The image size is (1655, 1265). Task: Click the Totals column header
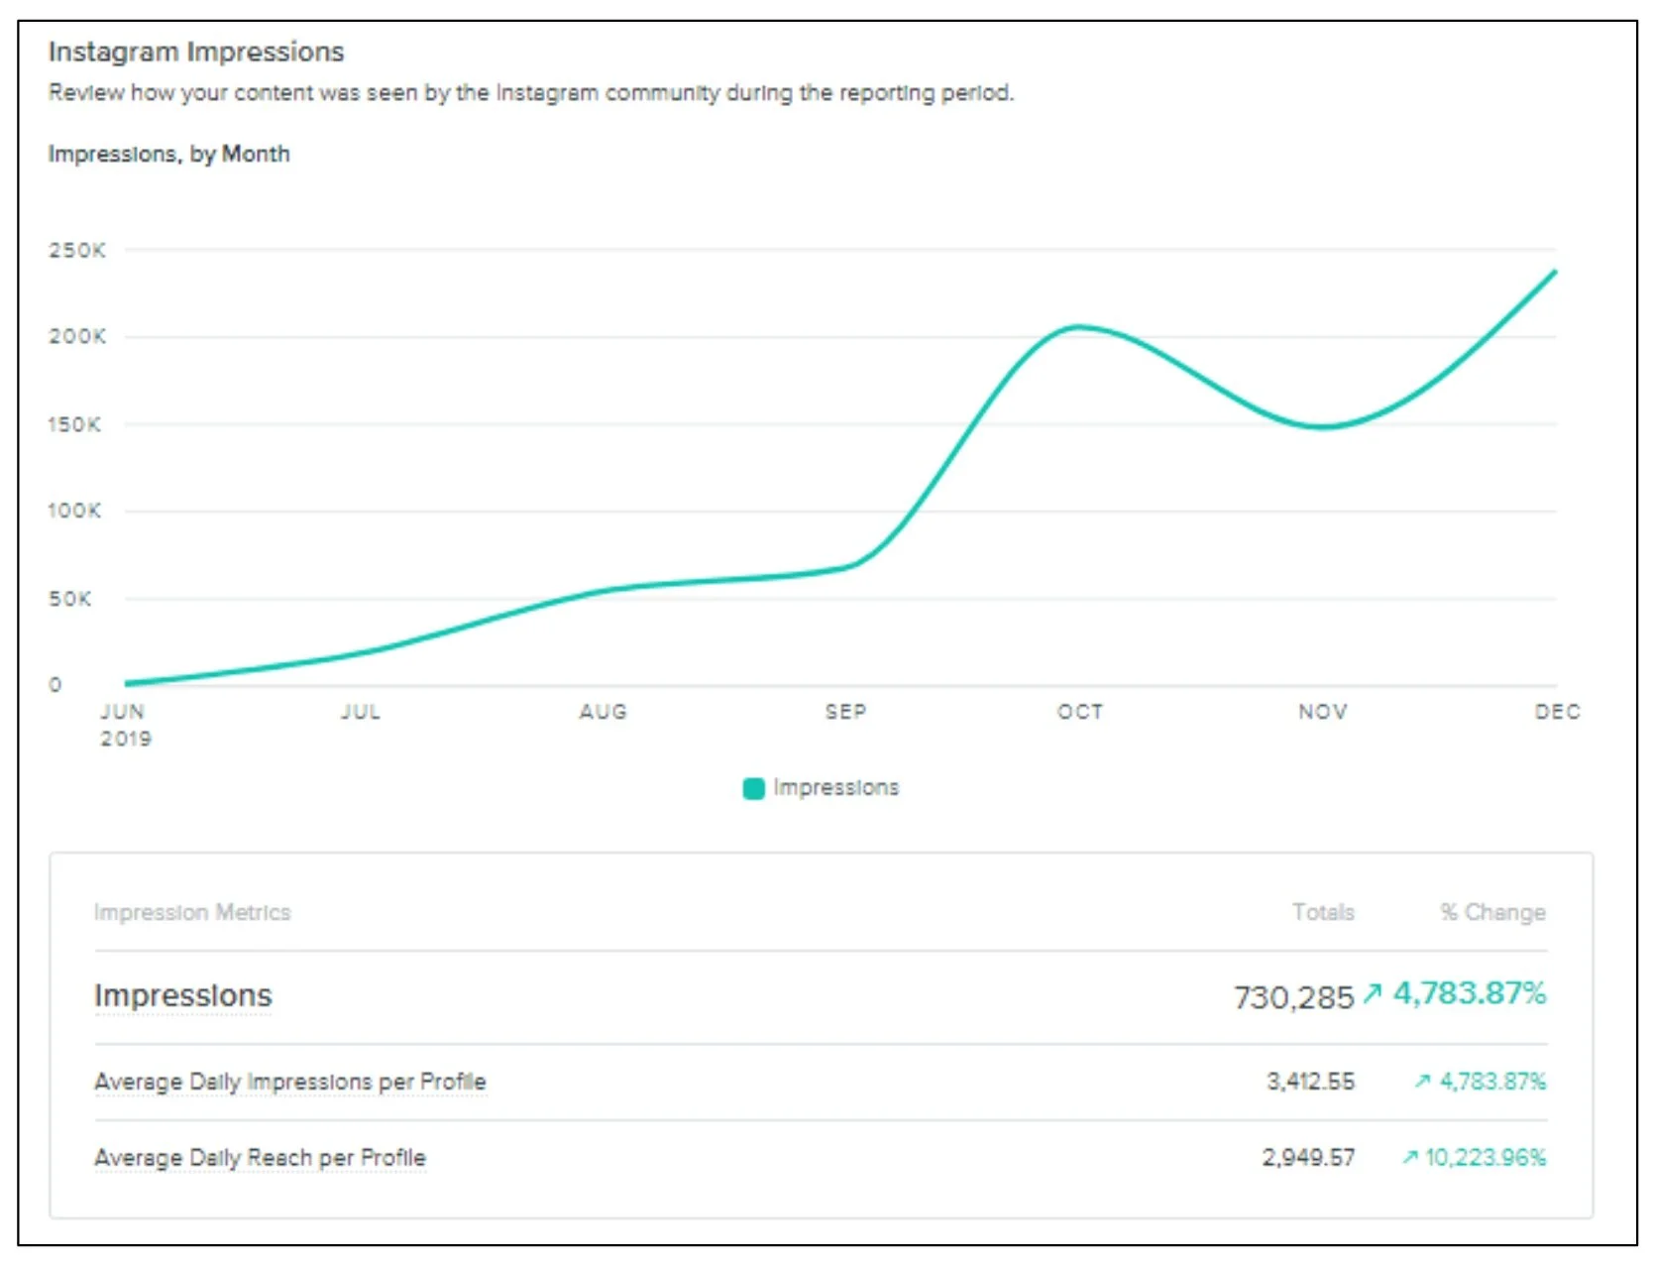(1323, 912)
